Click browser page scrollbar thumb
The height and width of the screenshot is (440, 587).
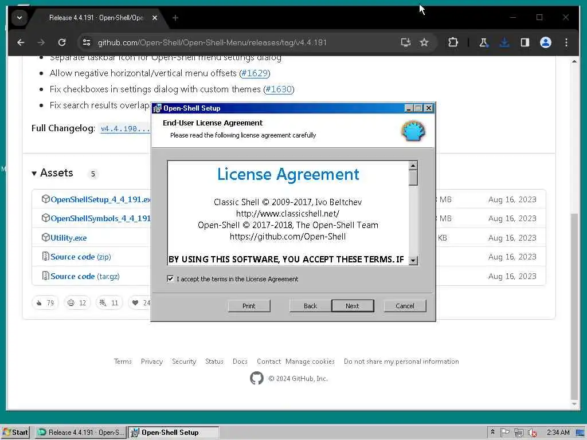(x=574, y=306)
